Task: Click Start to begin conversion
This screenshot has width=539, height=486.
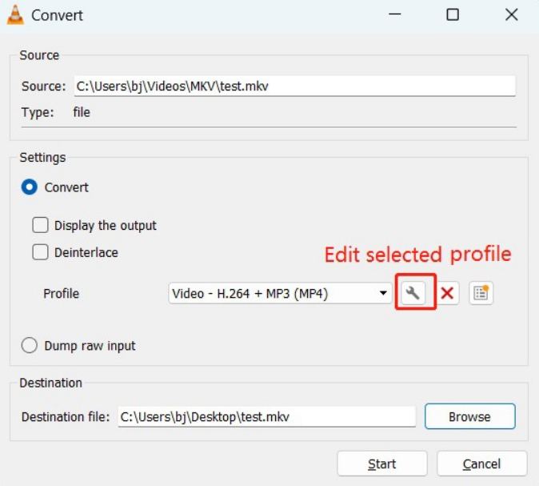Action: tap(382, 464)
